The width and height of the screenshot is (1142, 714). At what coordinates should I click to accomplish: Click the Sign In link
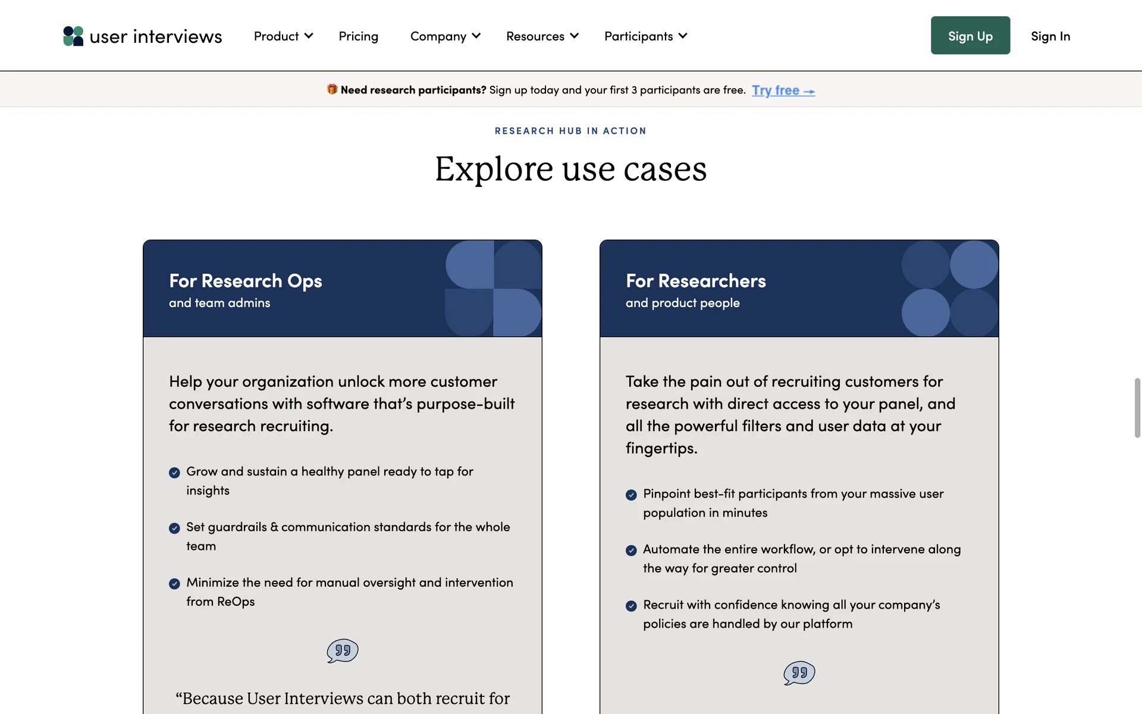(1050, 36)
